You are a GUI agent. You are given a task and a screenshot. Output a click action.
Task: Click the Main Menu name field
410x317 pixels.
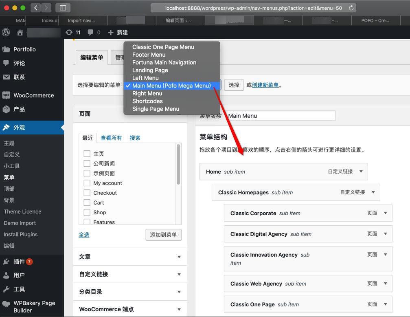(x=280, y=116)
